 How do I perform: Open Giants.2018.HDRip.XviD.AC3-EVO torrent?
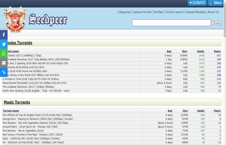click(x=26, y=67)
